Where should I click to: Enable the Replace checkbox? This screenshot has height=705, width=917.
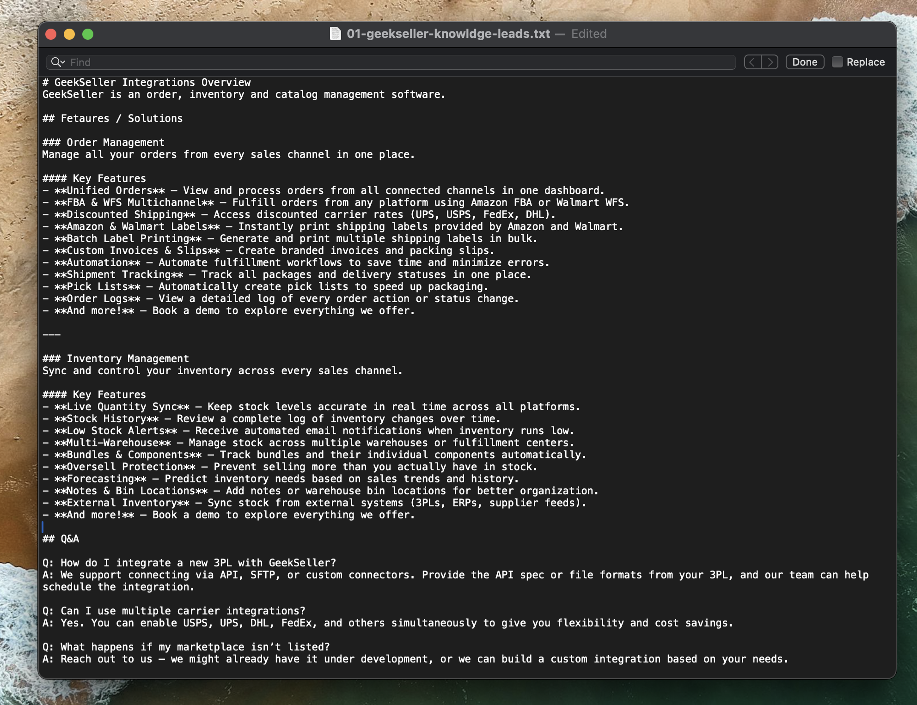[x=837, y=62]
